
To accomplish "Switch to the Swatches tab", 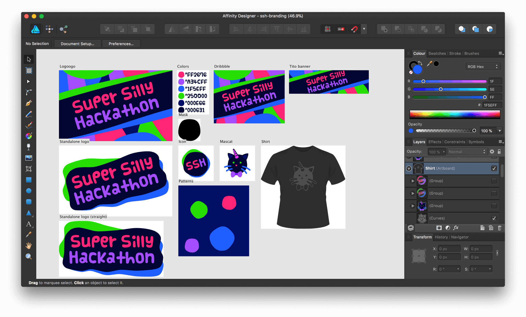I will [x=437, y=53].
